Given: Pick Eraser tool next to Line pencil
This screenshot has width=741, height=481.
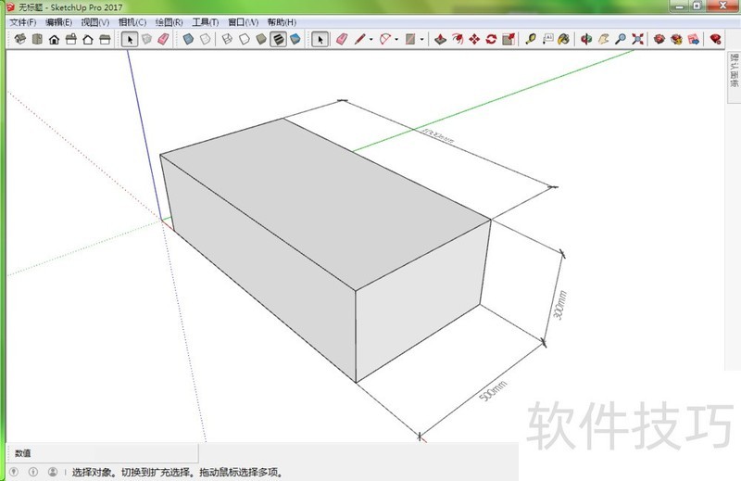Looking at the screenshot, I should pos(342,39).
